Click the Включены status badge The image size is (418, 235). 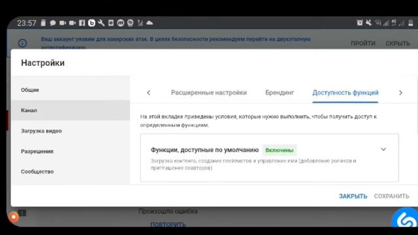[x=280, y=150]
